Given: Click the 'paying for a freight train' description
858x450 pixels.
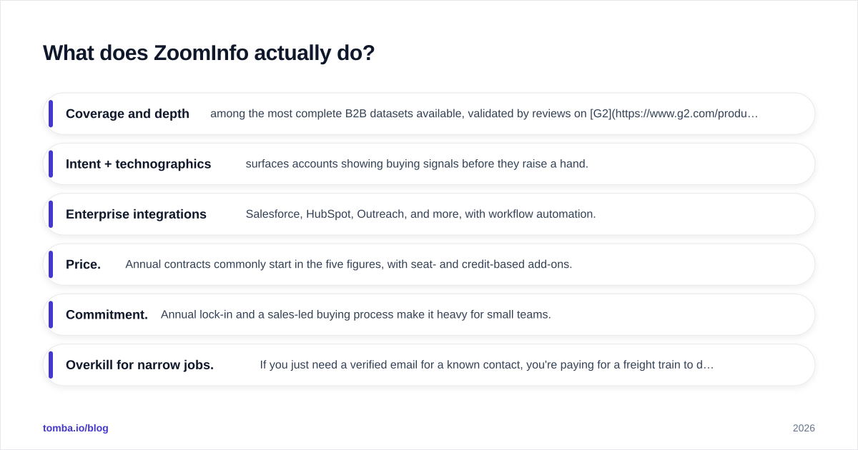Looking at the screenshot, I should coord(487,365).
